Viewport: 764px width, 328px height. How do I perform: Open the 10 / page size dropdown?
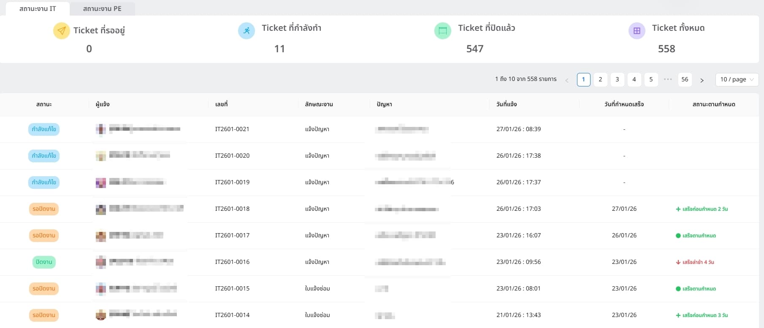coord(737,79)
